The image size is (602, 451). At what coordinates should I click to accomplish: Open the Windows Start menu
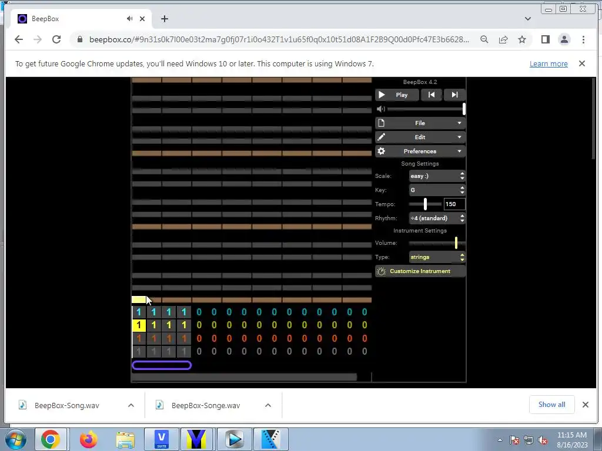(15, 439)
